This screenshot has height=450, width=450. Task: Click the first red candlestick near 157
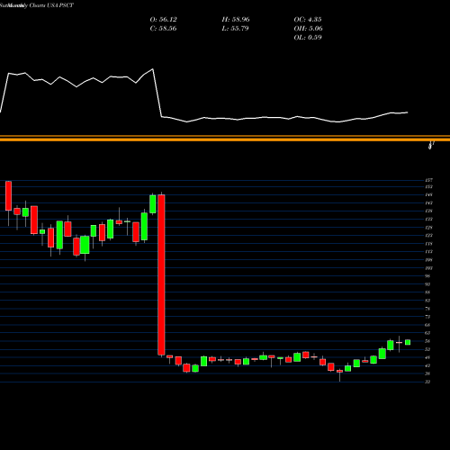[8, 195]
